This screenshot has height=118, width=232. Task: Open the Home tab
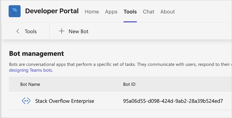click(x=92, y=12)
